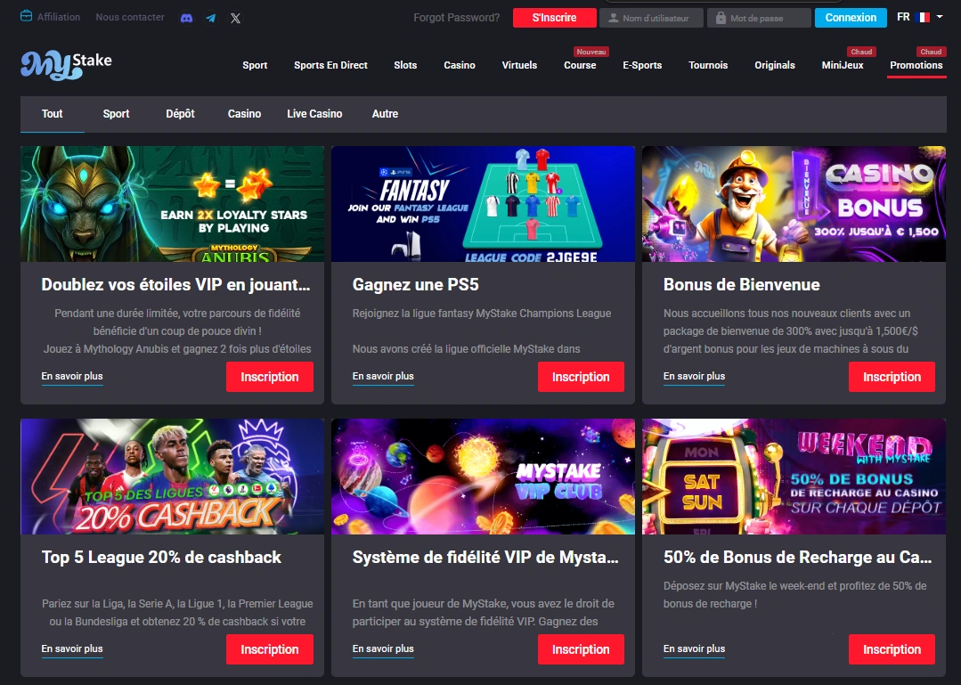This screenshot has height=685, width=961.
Task: Focus the Mot de passe field
Action: coord(759,18)
